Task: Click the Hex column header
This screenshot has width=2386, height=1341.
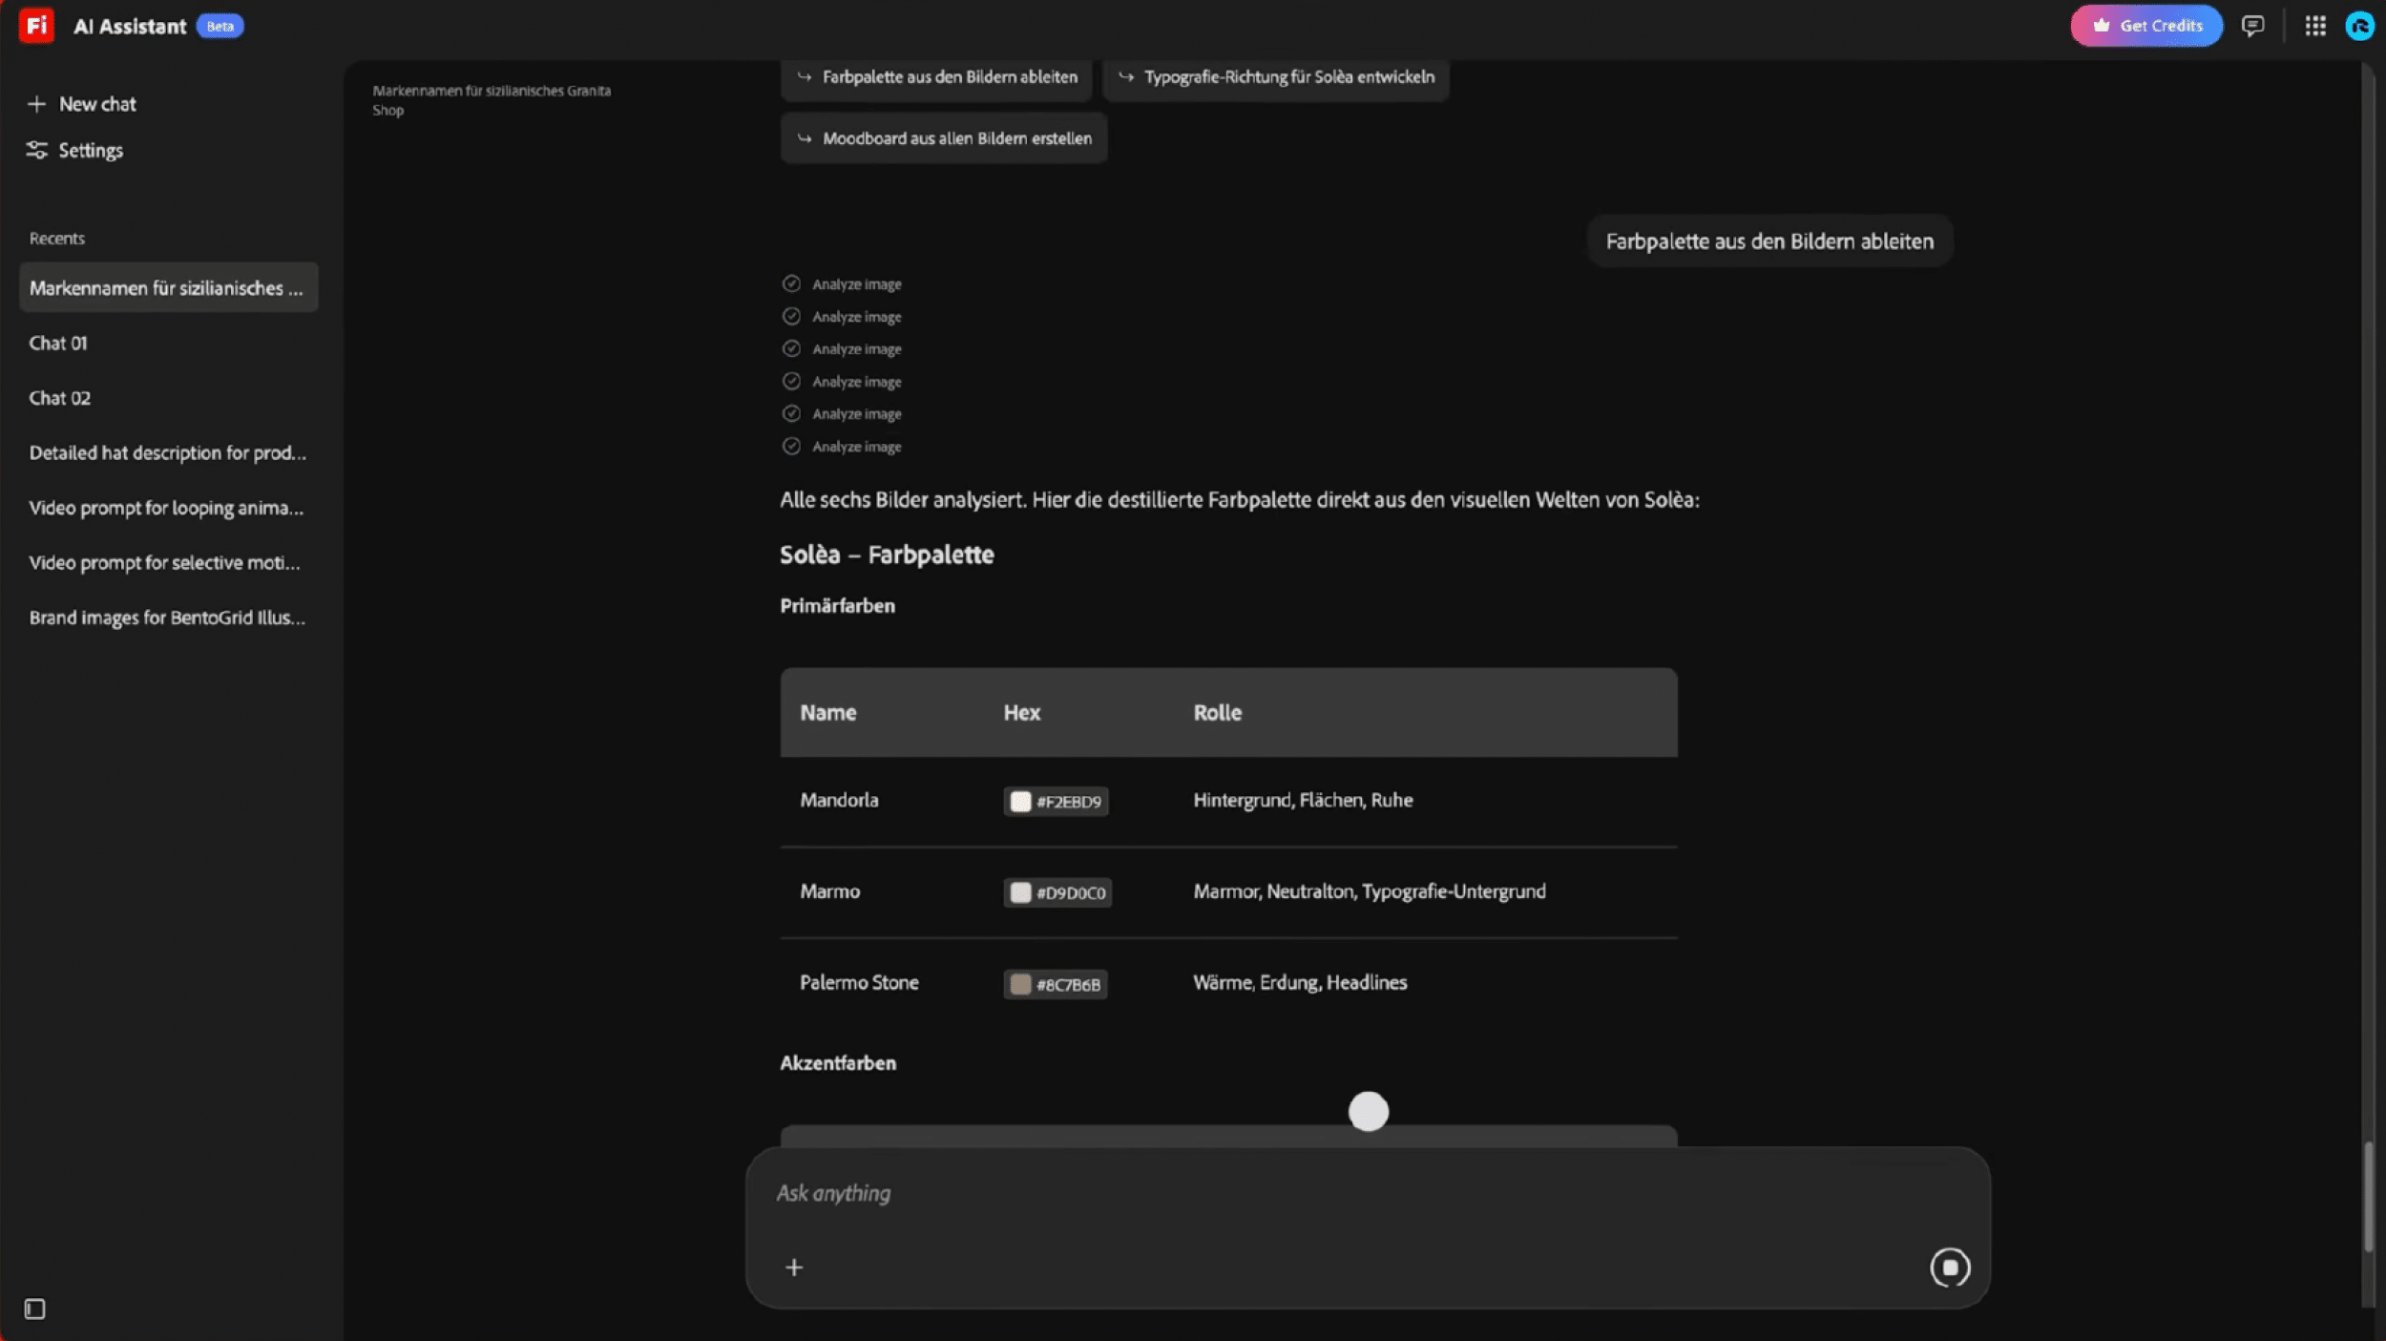Action: pyautogui.click(x=1021, y=712)
